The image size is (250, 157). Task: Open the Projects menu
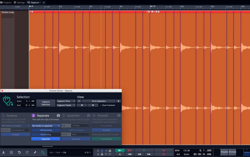7,2
